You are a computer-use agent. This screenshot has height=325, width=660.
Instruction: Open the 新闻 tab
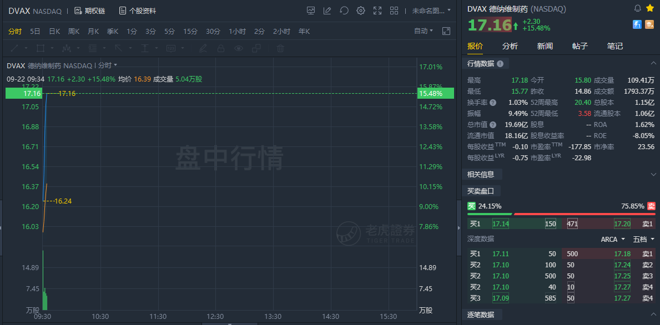545,46
